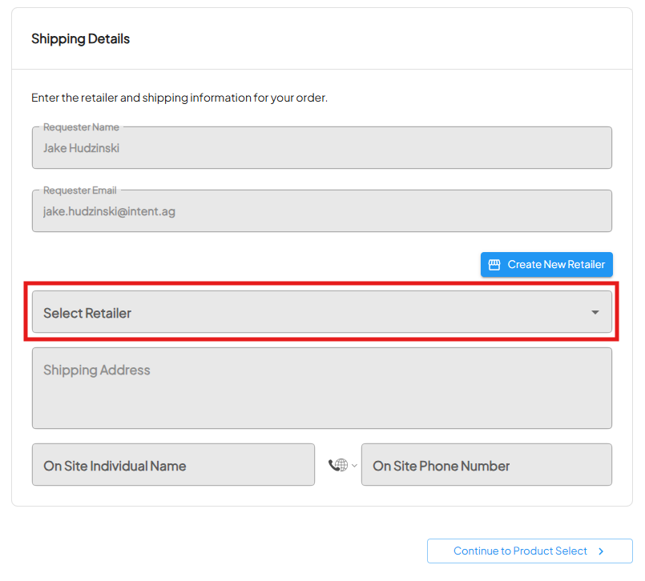Viewport: 645px width, 581px height.
Task: Click the Jake Hudzinski name value
Action: click(81, 148)
